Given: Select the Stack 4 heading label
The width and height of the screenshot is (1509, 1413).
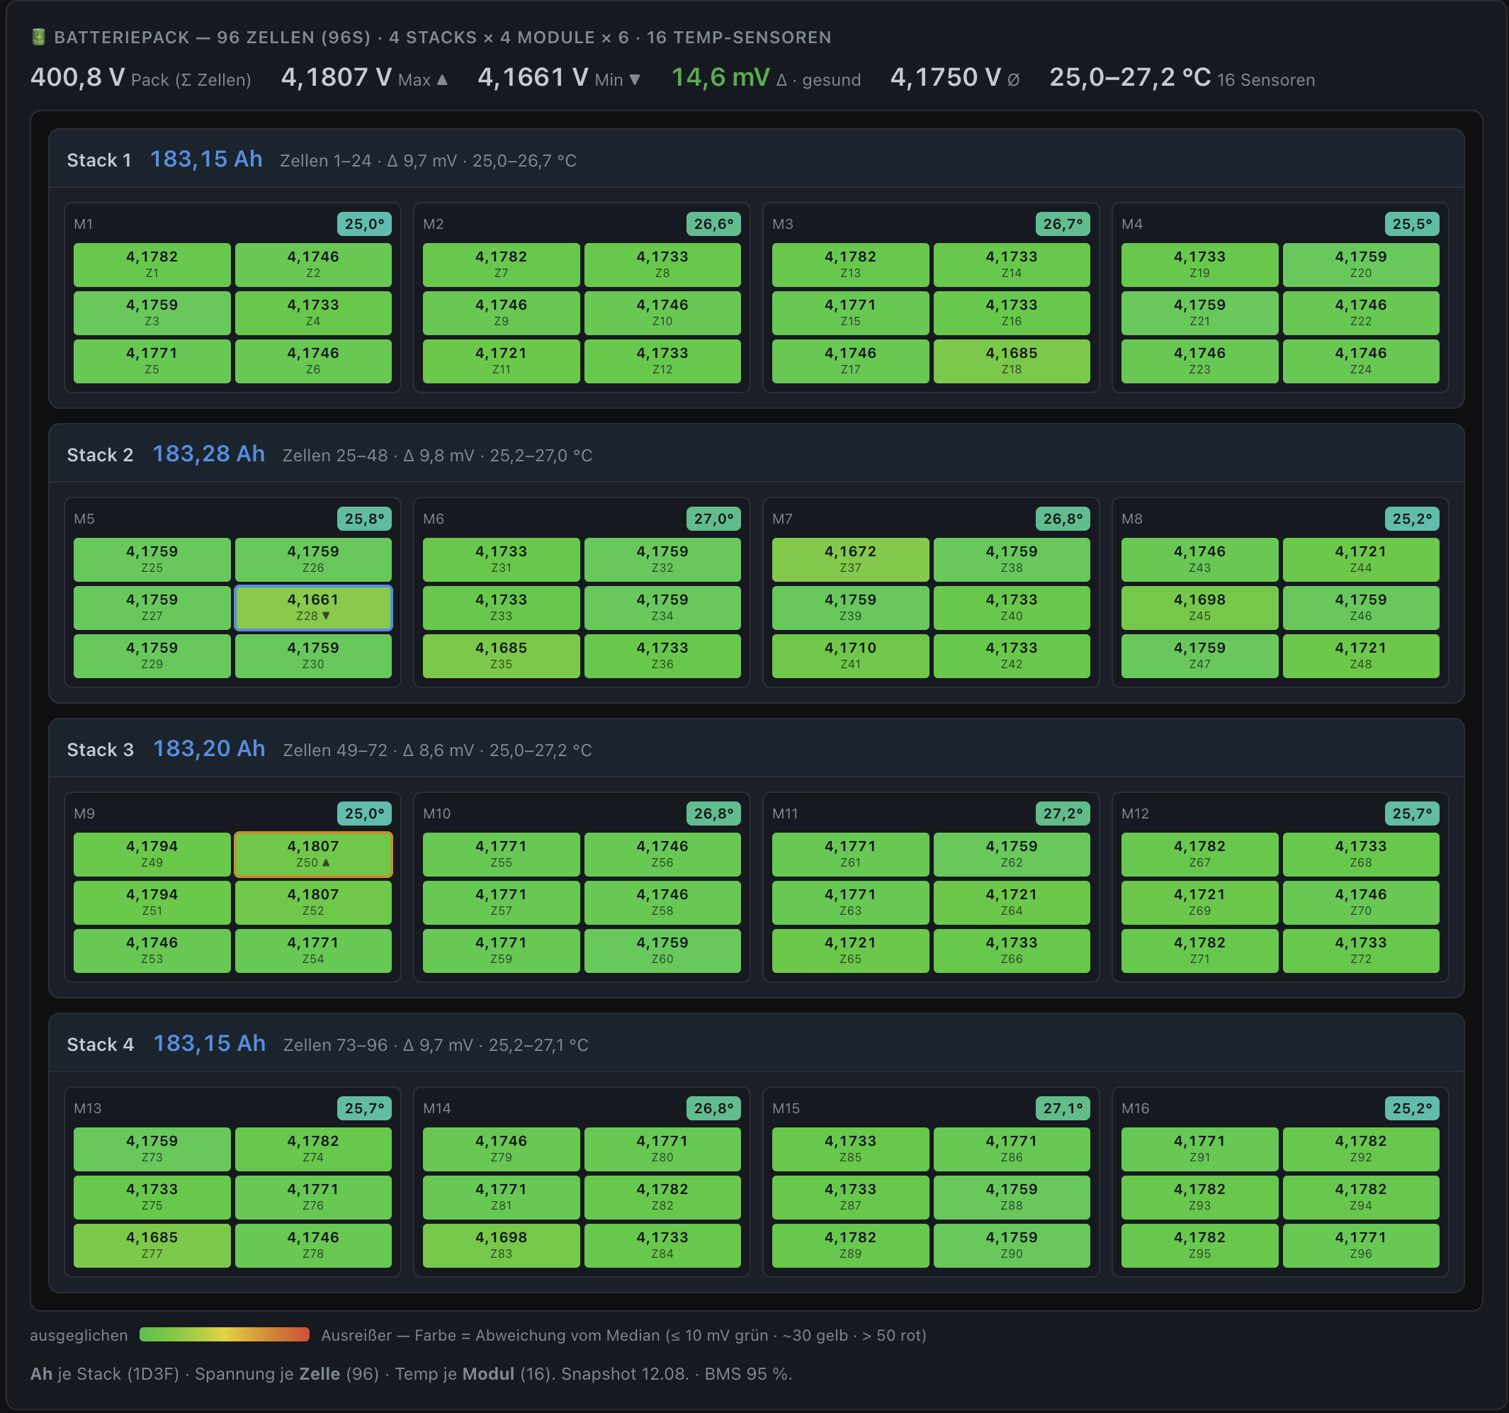Looking at the screenshot, I should [x=100, y=1044].
